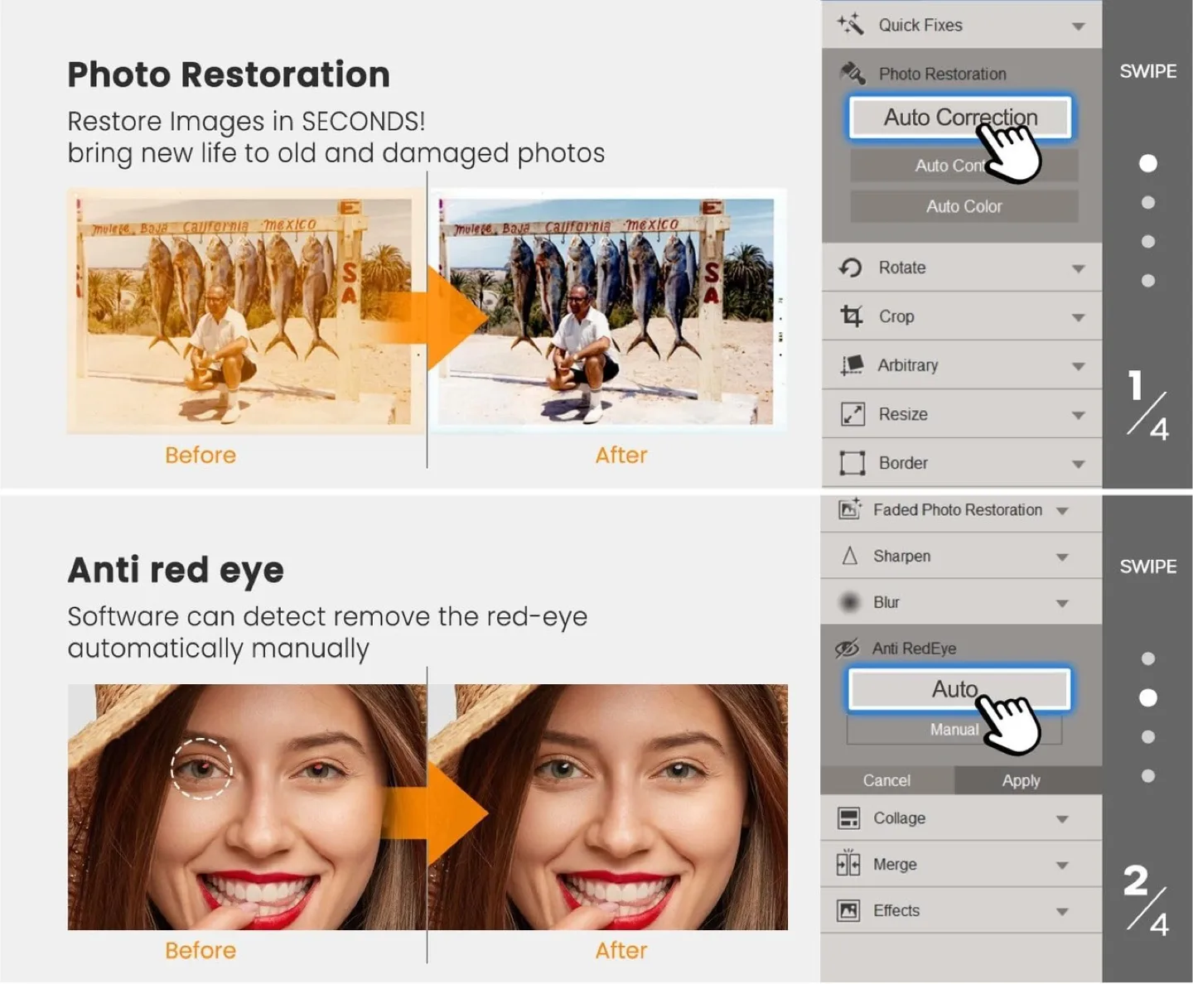Open the Crop tool icon
This screenshot has height=984, width=1193.
[850, 316]
